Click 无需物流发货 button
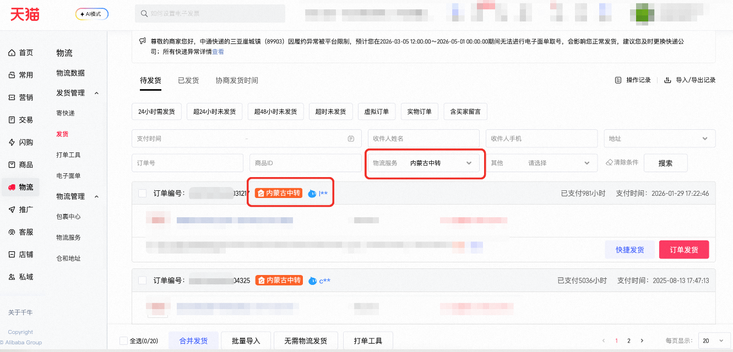 pyautogui.click(x=306, y=341)
